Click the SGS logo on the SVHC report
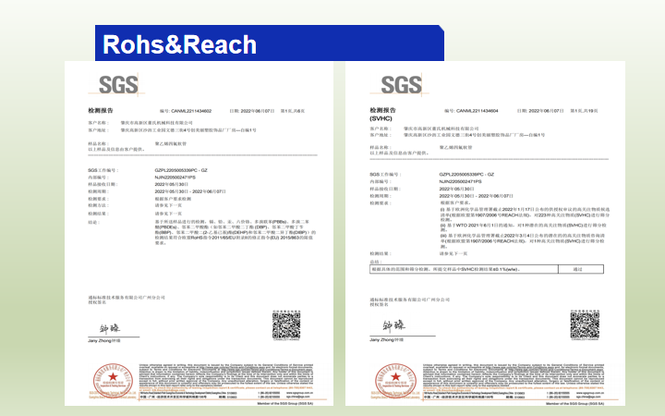 401,84
